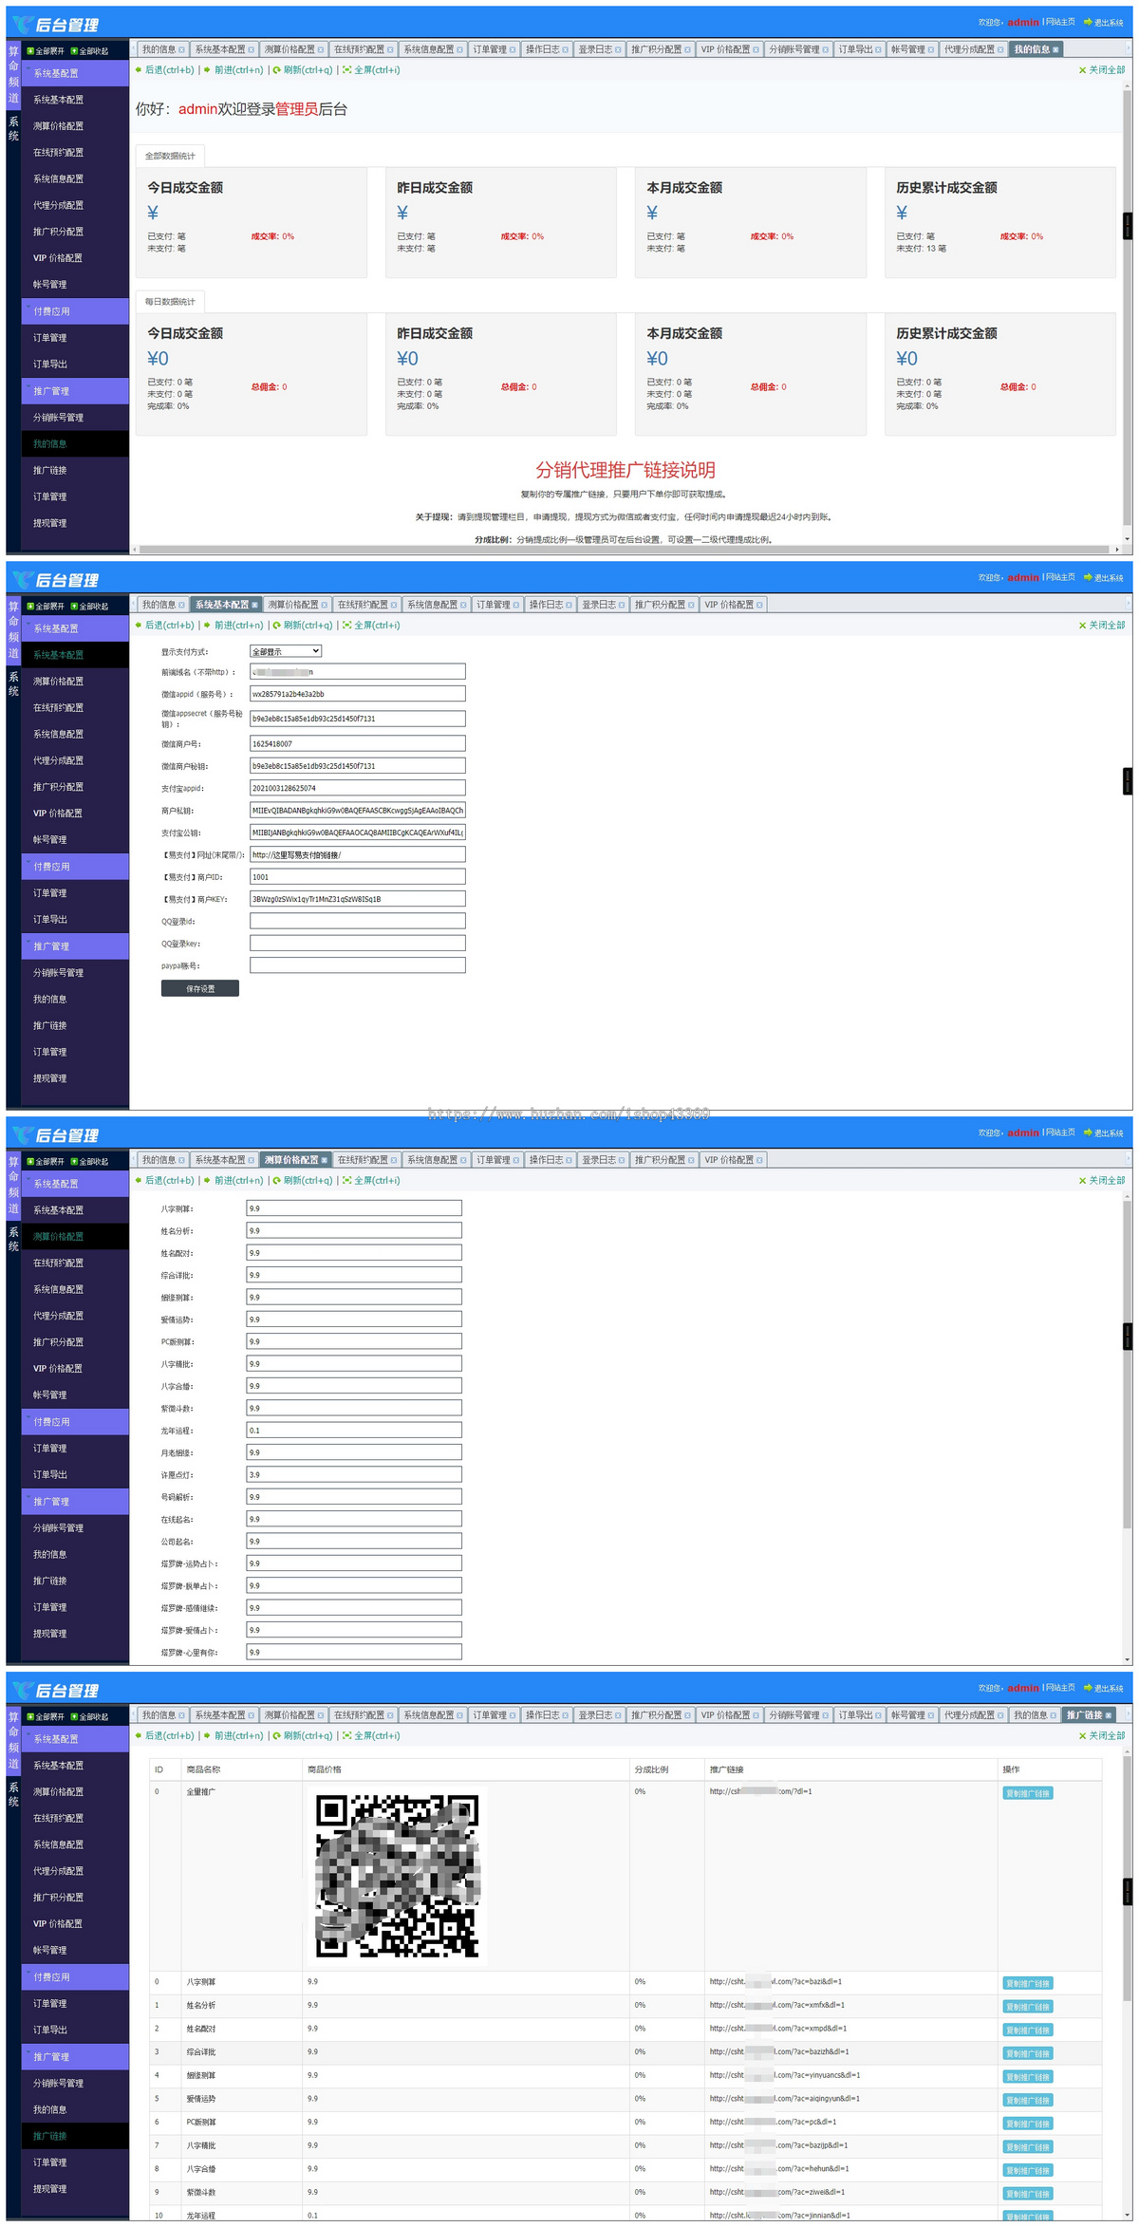
Task: Open 提现管理 in dashboard window sidebar
Action: 50,523
